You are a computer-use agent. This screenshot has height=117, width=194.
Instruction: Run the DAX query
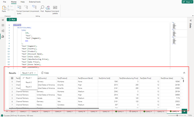[x=12, y=19]
